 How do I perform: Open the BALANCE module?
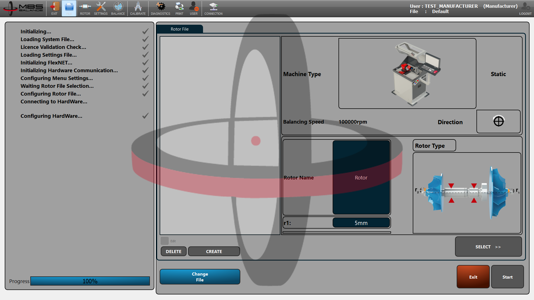tap(118, 8)
